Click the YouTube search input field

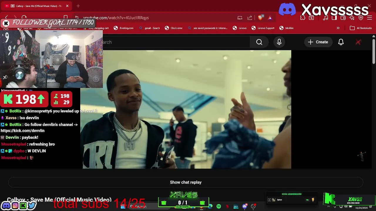pos(176,42)
